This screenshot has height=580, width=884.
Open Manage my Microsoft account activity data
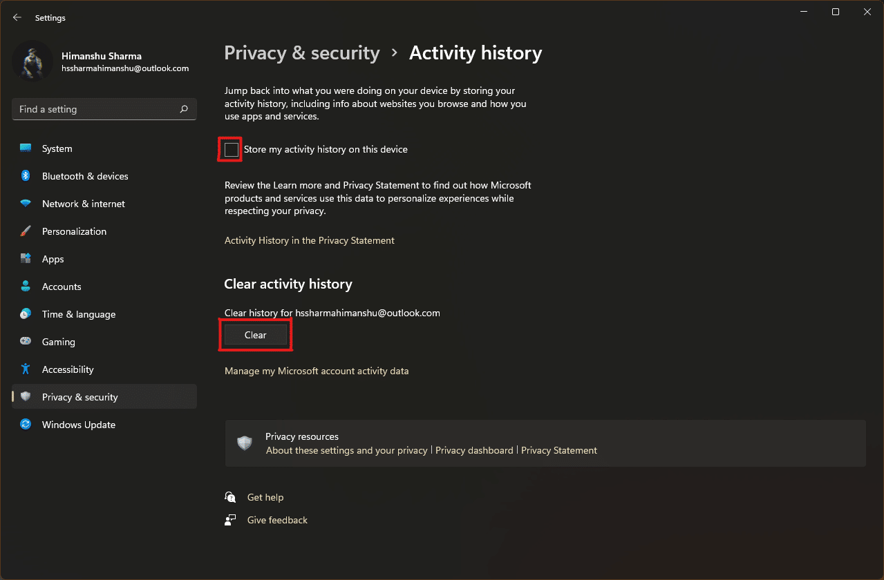(x=317, y=371)
